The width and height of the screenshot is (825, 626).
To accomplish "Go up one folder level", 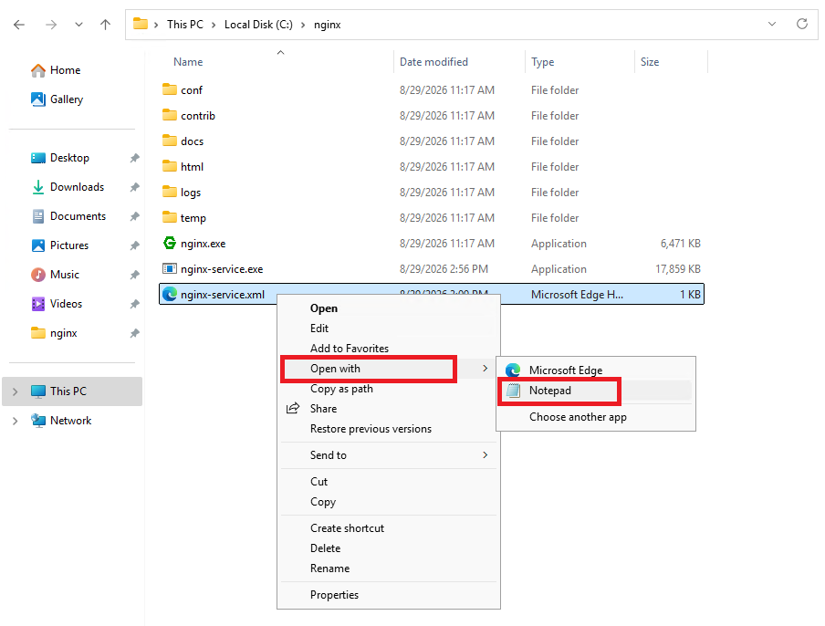I will [x=105, y=25].
